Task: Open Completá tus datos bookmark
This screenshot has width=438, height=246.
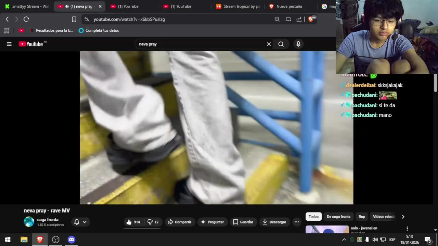Action: 99,30
